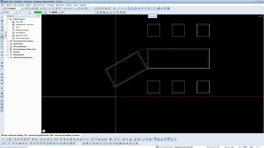Expand the Архитектура node
This screenshot has width=264, height=148.
pyautogui.click(x=8, y=44)
